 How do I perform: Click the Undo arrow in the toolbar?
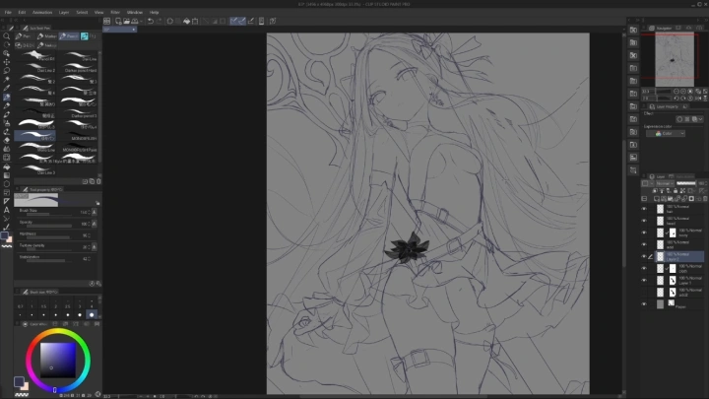[x=150, y=21]
